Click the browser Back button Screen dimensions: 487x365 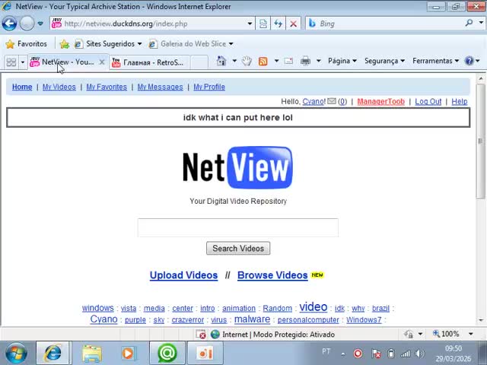click(10, 24)
